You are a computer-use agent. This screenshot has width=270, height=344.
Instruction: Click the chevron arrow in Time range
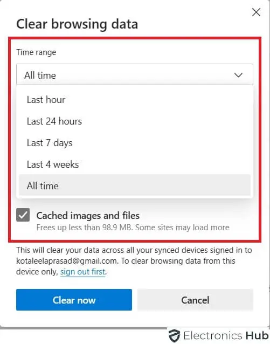coord(238,75)
